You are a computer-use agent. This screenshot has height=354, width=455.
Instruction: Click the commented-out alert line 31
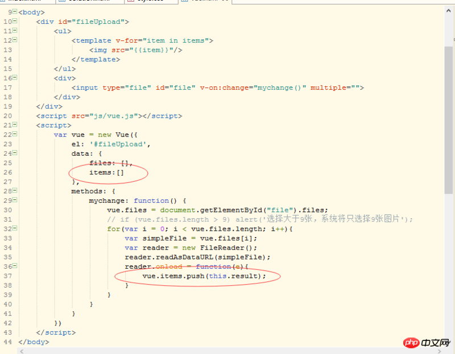(x=260, y=219)
